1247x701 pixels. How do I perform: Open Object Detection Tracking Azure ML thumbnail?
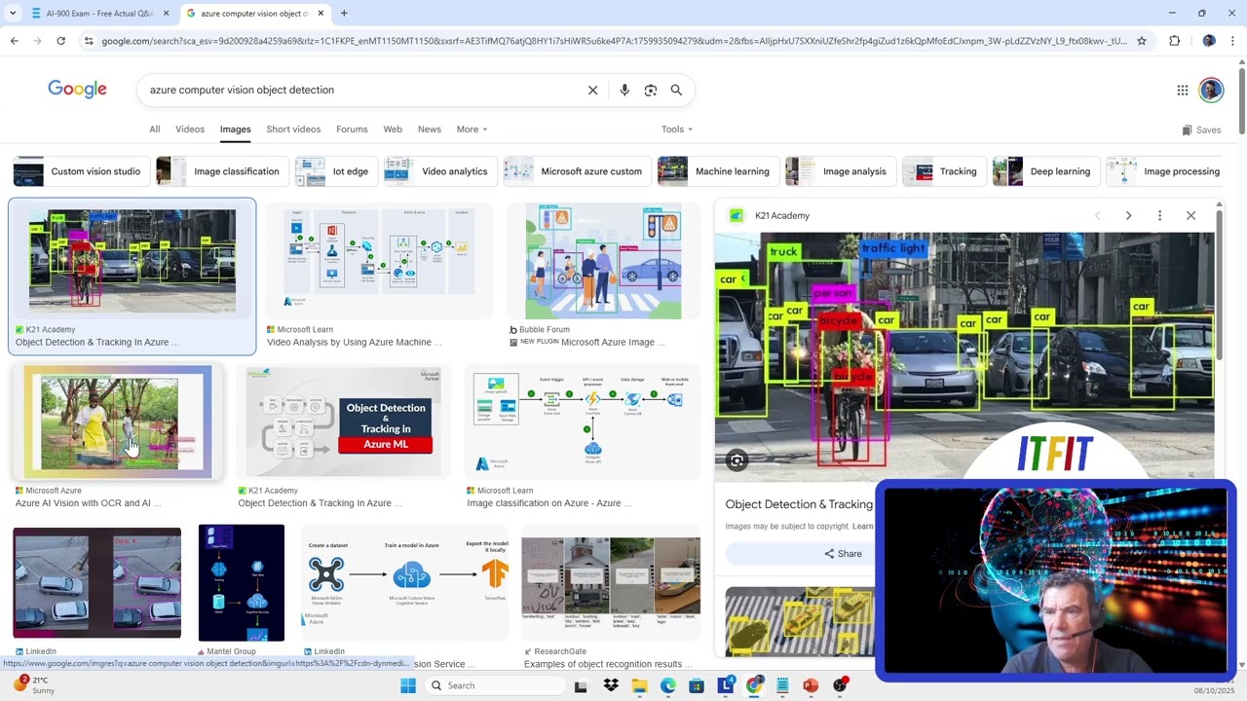click(x=344, y=423)
